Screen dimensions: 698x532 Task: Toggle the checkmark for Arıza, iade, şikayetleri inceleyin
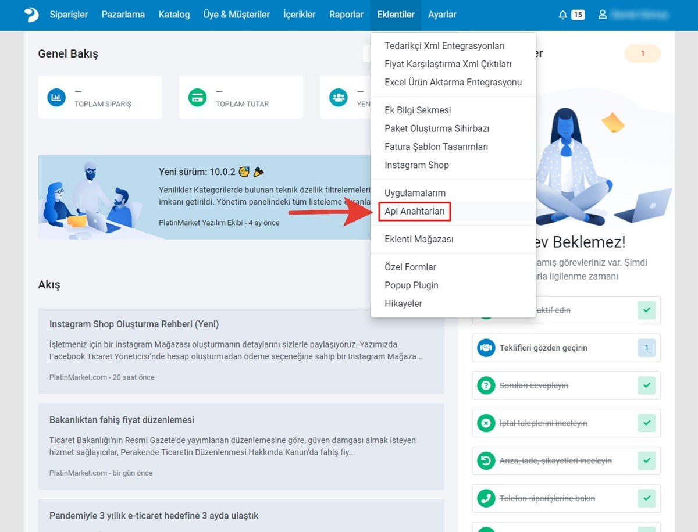646,460
